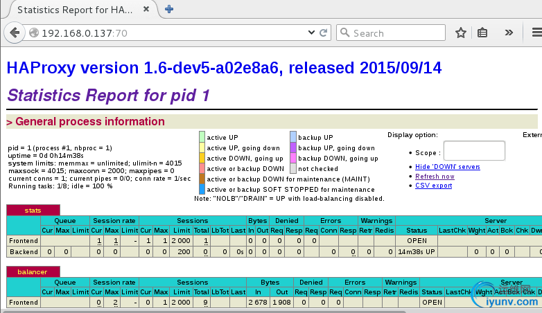The height and width of the screenshot is (313, 542).
Task: Click the uptime = 0d 0h14m38s line
Action: [46, 156]
